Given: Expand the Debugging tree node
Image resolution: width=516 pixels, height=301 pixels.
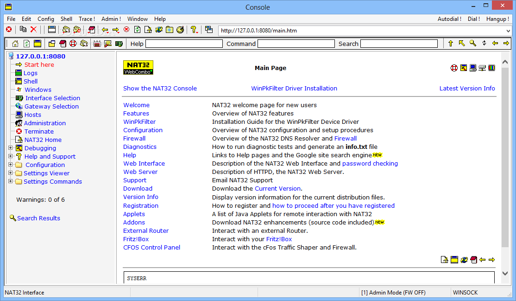Looking at the screenshot, I should coord(11,148).
